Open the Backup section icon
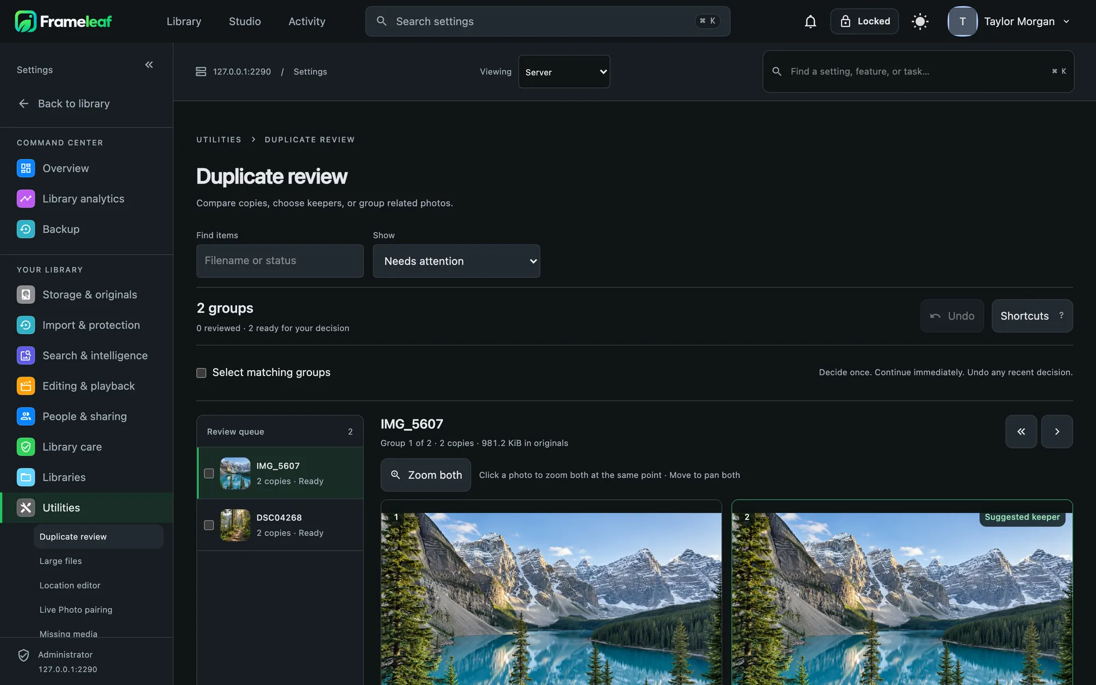 [x=26, y=229]
